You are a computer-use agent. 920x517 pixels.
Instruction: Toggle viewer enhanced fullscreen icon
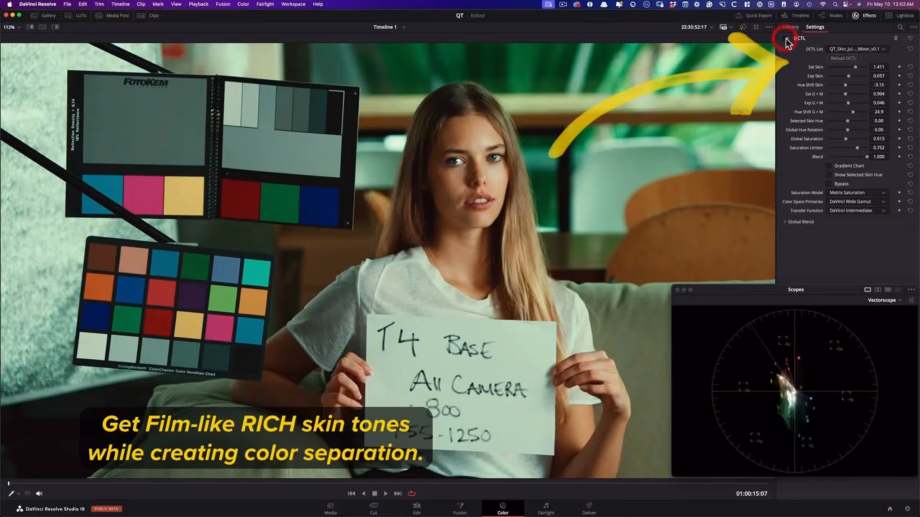click(x=756, y=27)
